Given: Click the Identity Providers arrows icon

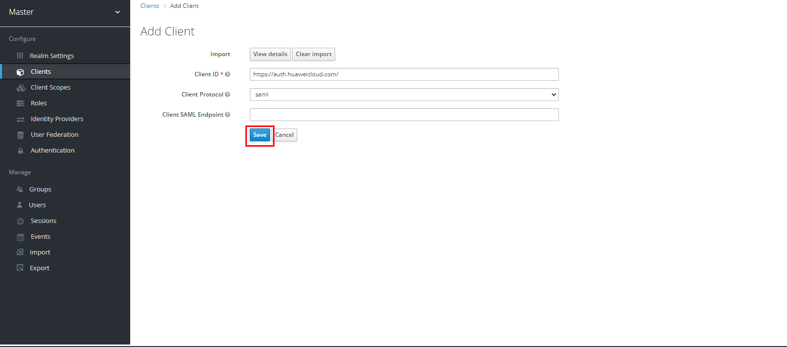Looking at the screenshot, I should (x=20, y=119).
